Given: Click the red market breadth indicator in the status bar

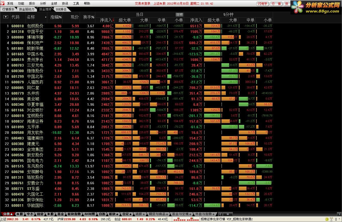Looking at the screenshot, I should [186, 219].
